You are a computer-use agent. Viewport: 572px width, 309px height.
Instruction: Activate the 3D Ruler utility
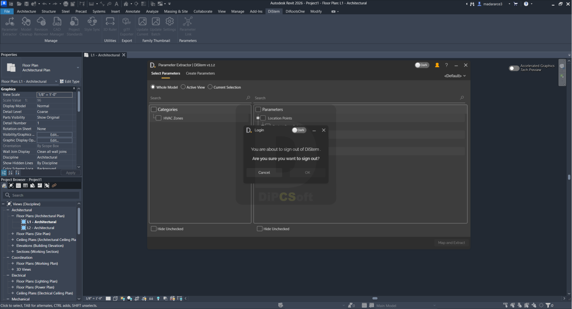[x=110, y=24]
